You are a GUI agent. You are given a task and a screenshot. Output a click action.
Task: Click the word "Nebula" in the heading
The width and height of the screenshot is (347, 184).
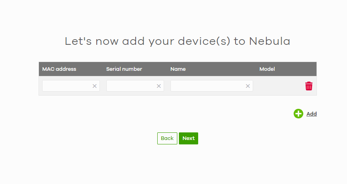270,41
